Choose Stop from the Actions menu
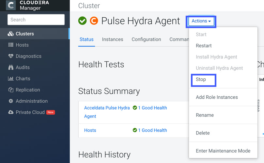The width and height of the screenshot is (264, 163). click(x=201, y=79)
